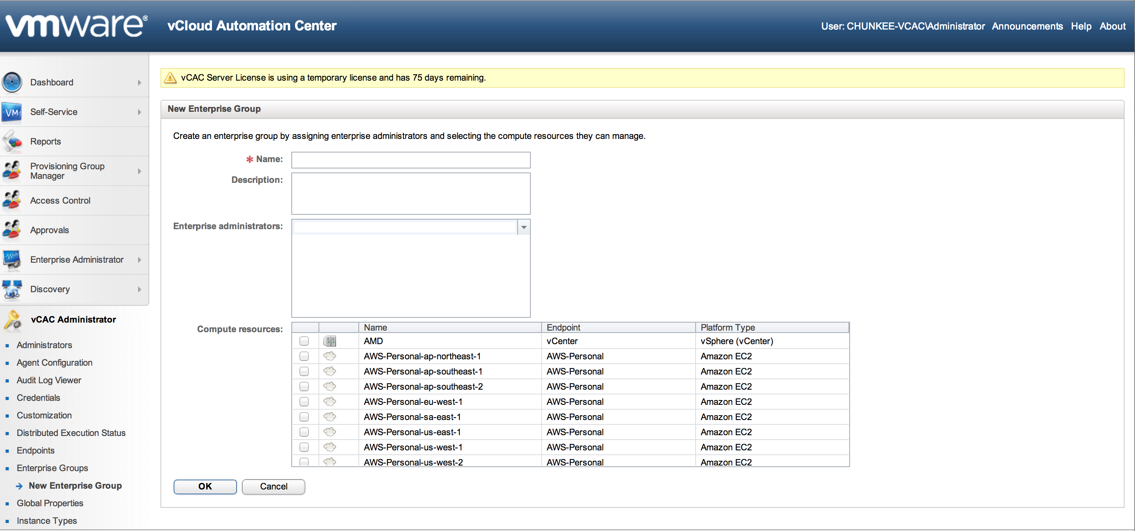Open Endpoints in vCAC Administrator menu

[x=36, y=450]
